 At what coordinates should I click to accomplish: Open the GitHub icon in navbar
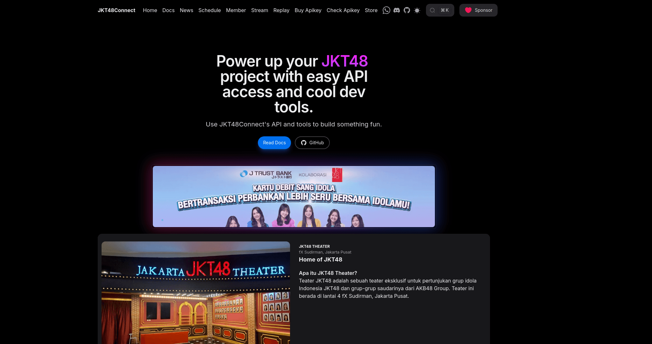(x=407, y=10)
